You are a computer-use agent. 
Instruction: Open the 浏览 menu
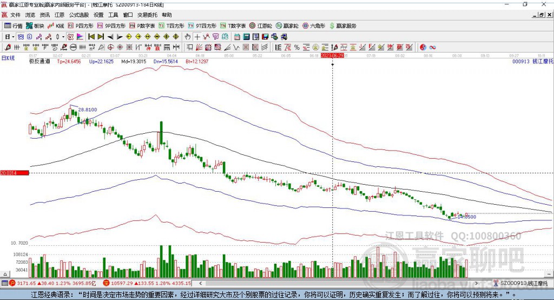[x=30, y=15]
